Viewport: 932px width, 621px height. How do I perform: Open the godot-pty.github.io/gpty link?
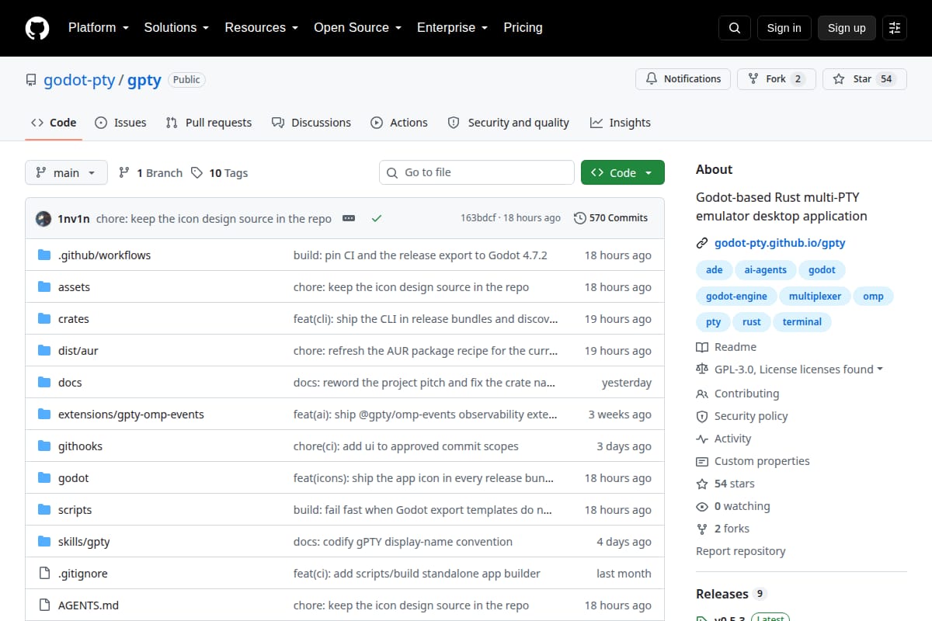click(780, 243)
